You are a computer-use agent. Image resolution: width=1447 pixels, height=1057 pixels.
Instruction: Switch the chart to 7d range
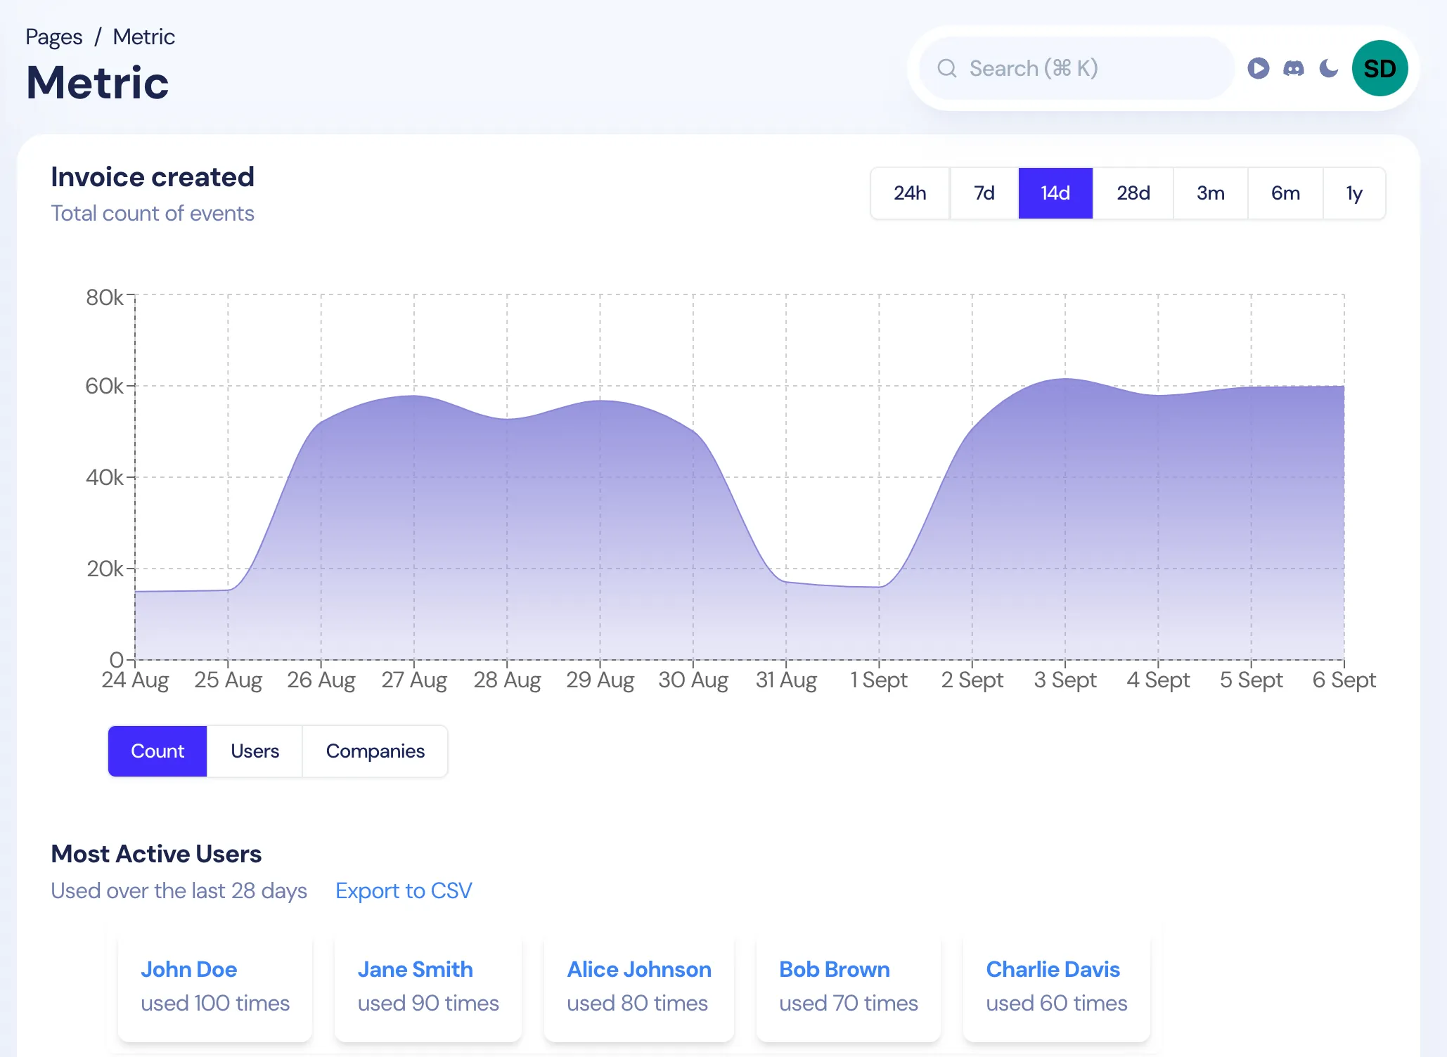click(x=984, y=193)
